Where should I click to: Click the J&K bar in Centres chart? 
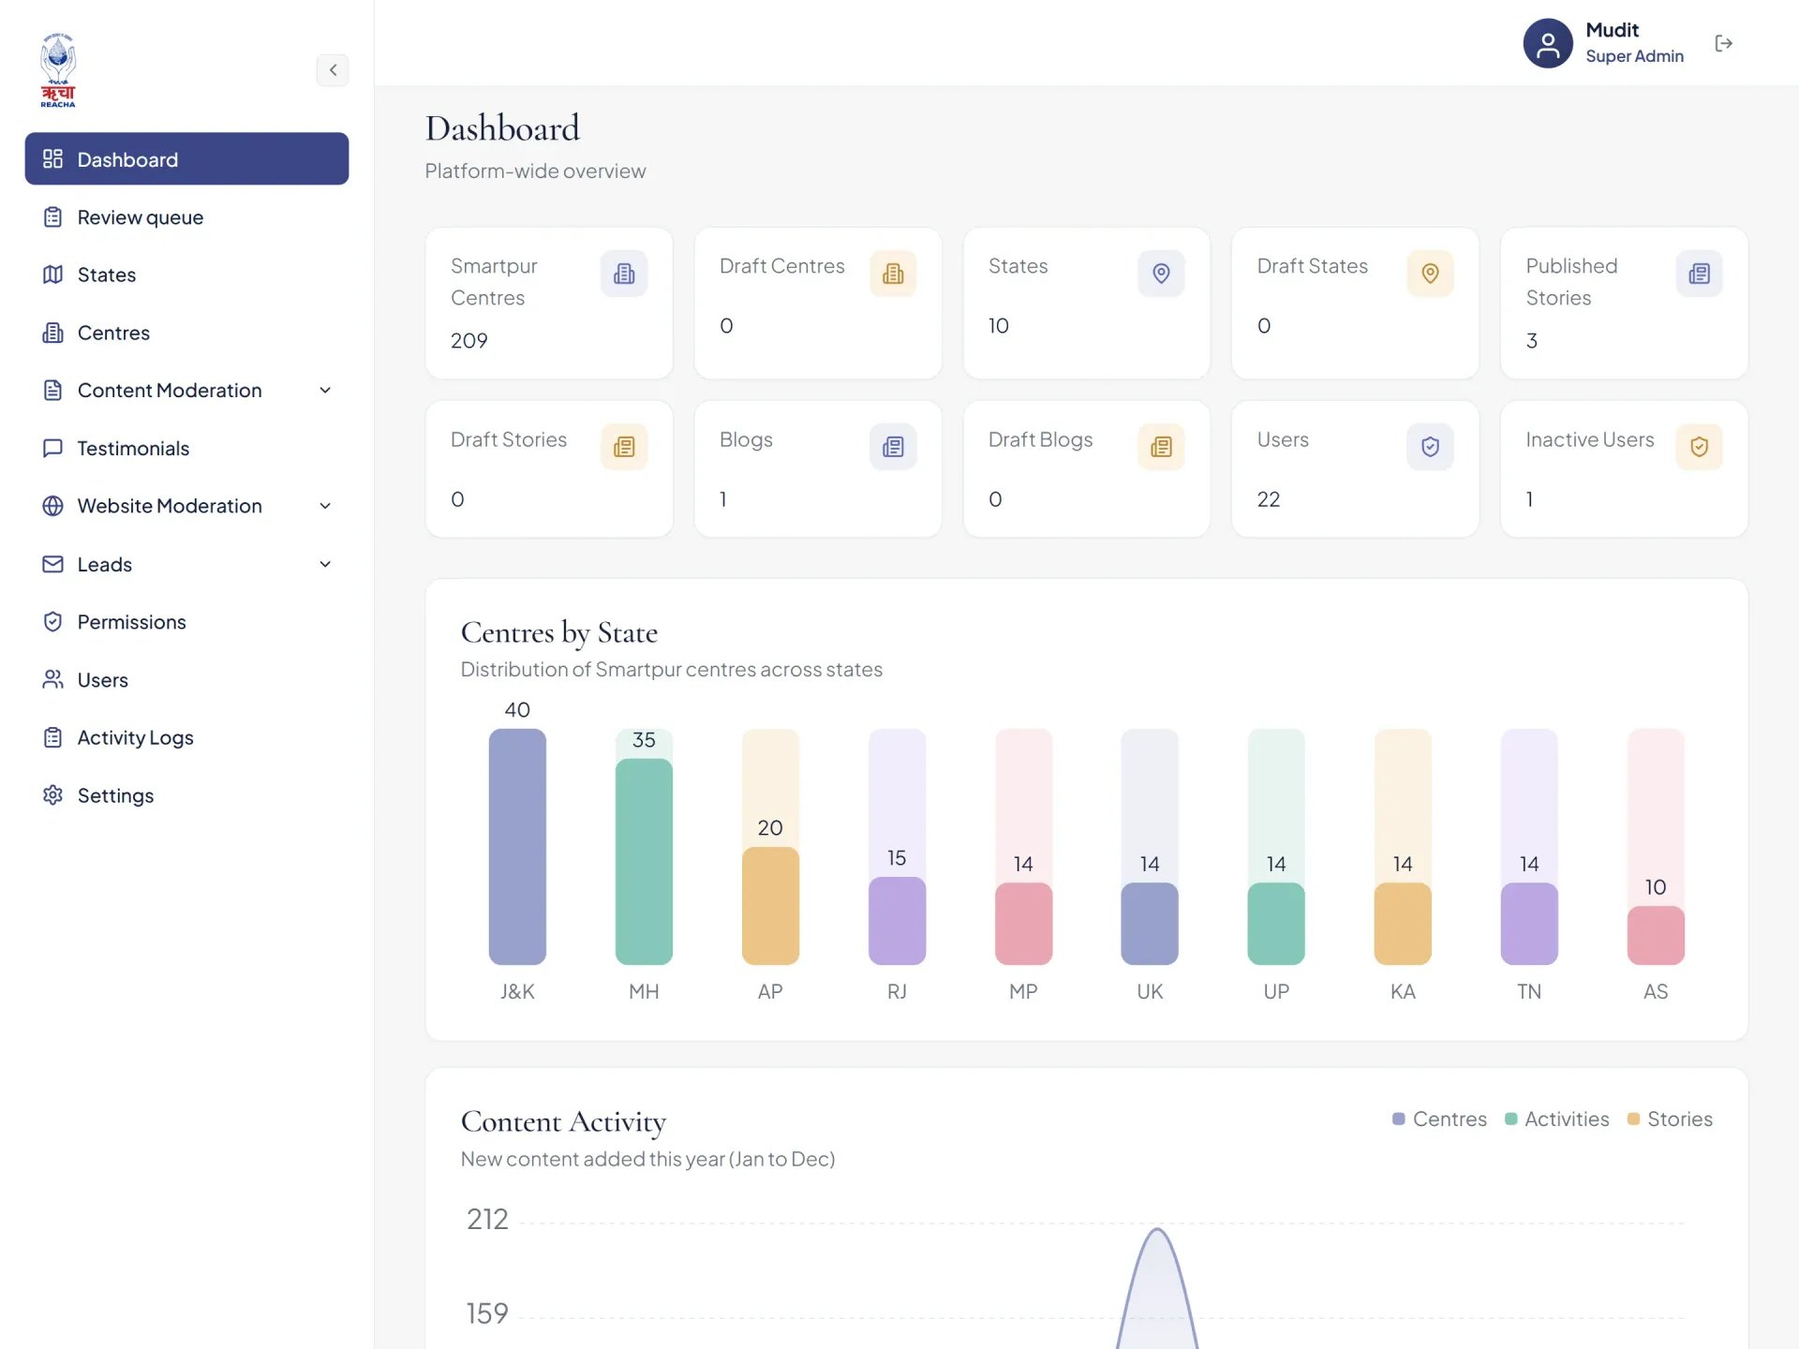(517, 847)
